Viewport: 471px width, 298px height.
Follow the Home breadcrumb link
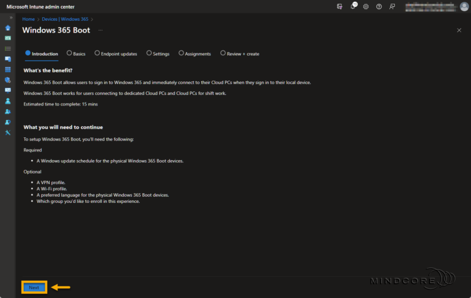click(28, 19)
